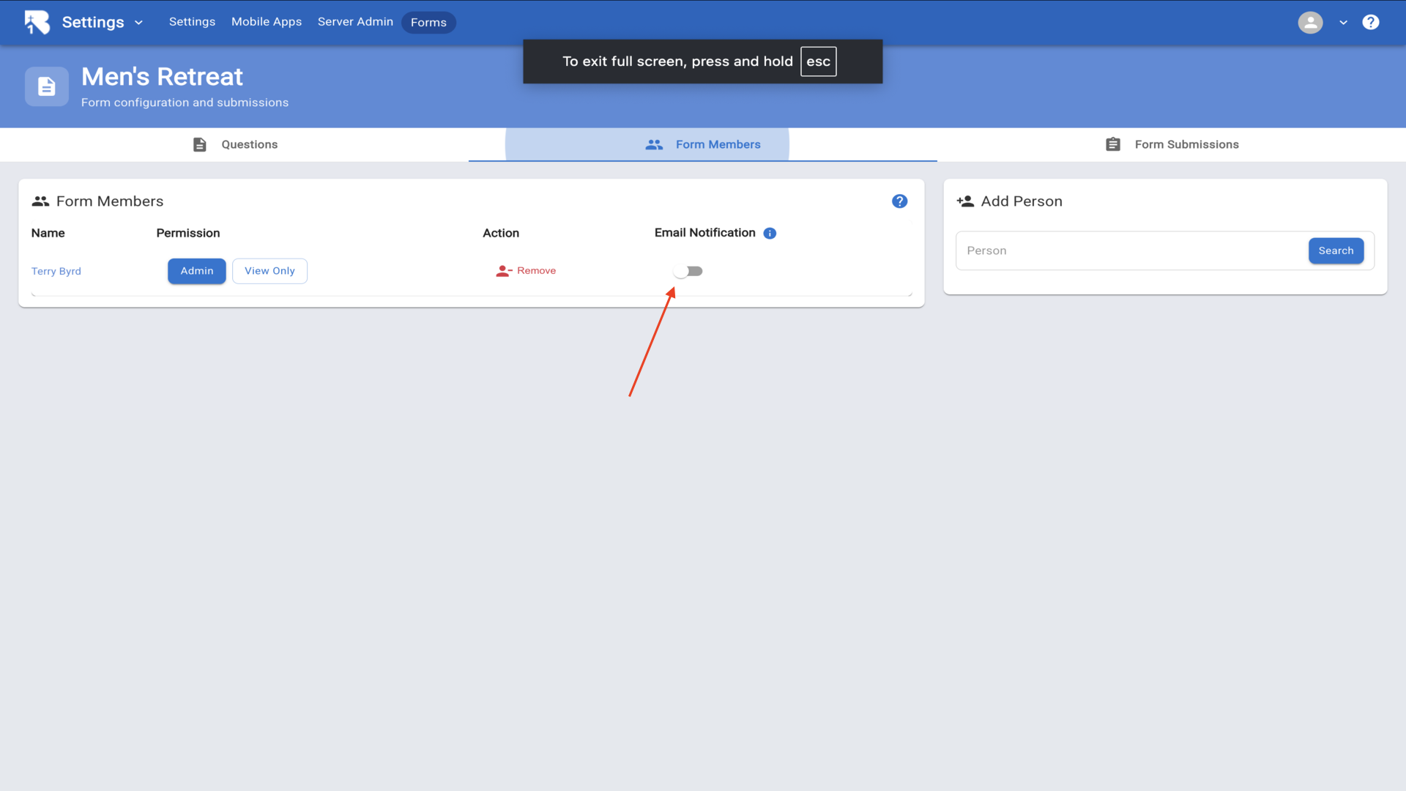1406x791 pixels.
Task: Click the Men's Retreat form document icon
Action: click(47, 86)
